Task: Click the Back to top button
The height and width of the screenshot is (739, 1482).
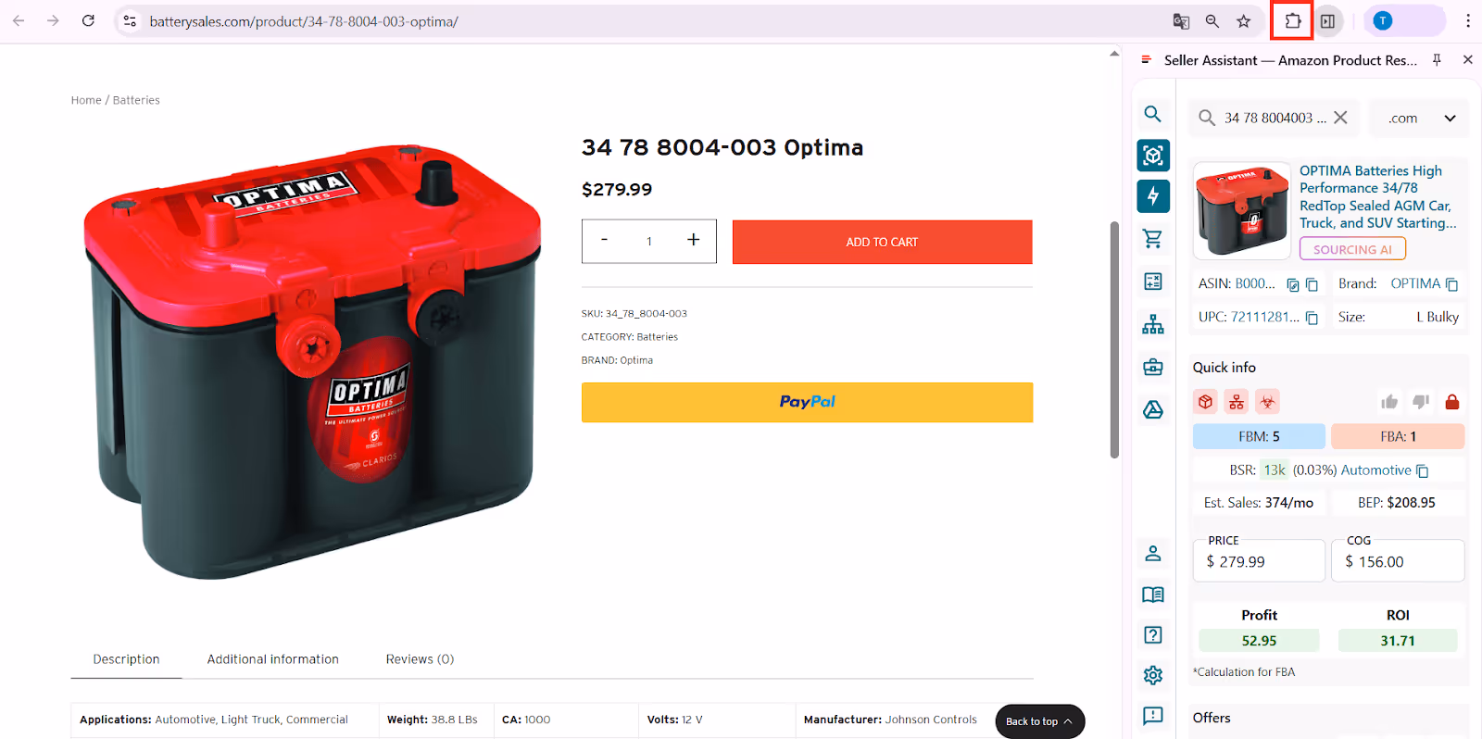Action: coord(1039,721)
